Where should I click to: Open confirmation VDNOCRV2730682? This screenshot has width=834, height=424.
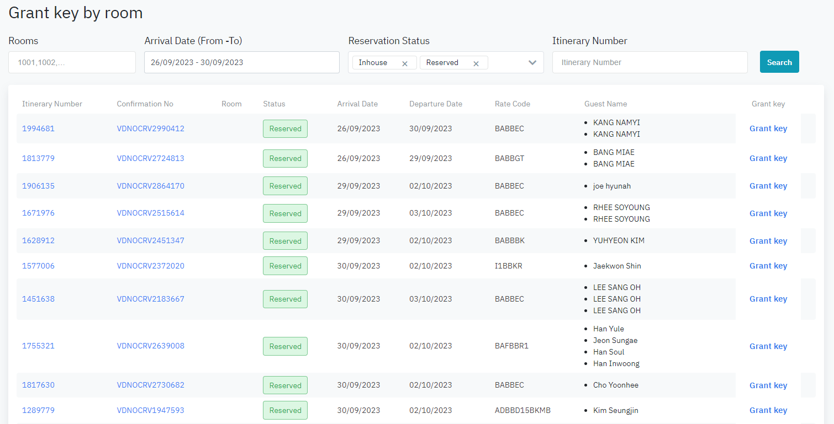pyautogui.click(x=150, y=385)
